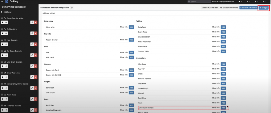
Task: Add the Micrologix controller widget
Action: [x=223, y=64]
